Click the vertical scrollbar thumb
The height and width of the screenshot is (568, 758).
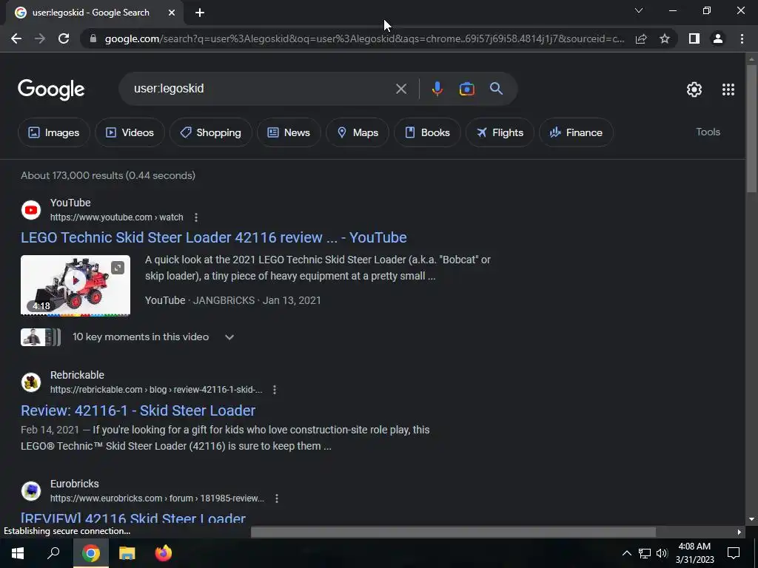[x=751, y=128]
